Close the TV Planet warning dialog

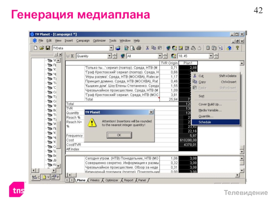click(x=151, y=112)
